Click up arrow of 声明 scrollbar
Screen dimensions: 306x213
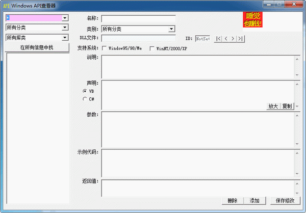[x=297, y=84]
